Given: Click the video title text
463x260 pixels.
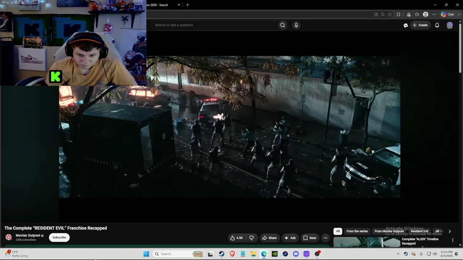Looking at the screenshot, I should coord(56,228).
